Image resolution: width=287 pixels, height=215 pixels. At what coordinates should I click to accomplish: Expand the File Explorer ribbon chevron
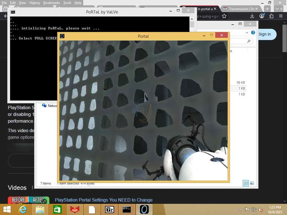point(247,32)
